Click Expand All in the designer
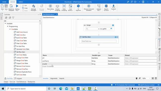This screenshot has width=161, height=91. [x=145, y=17]
